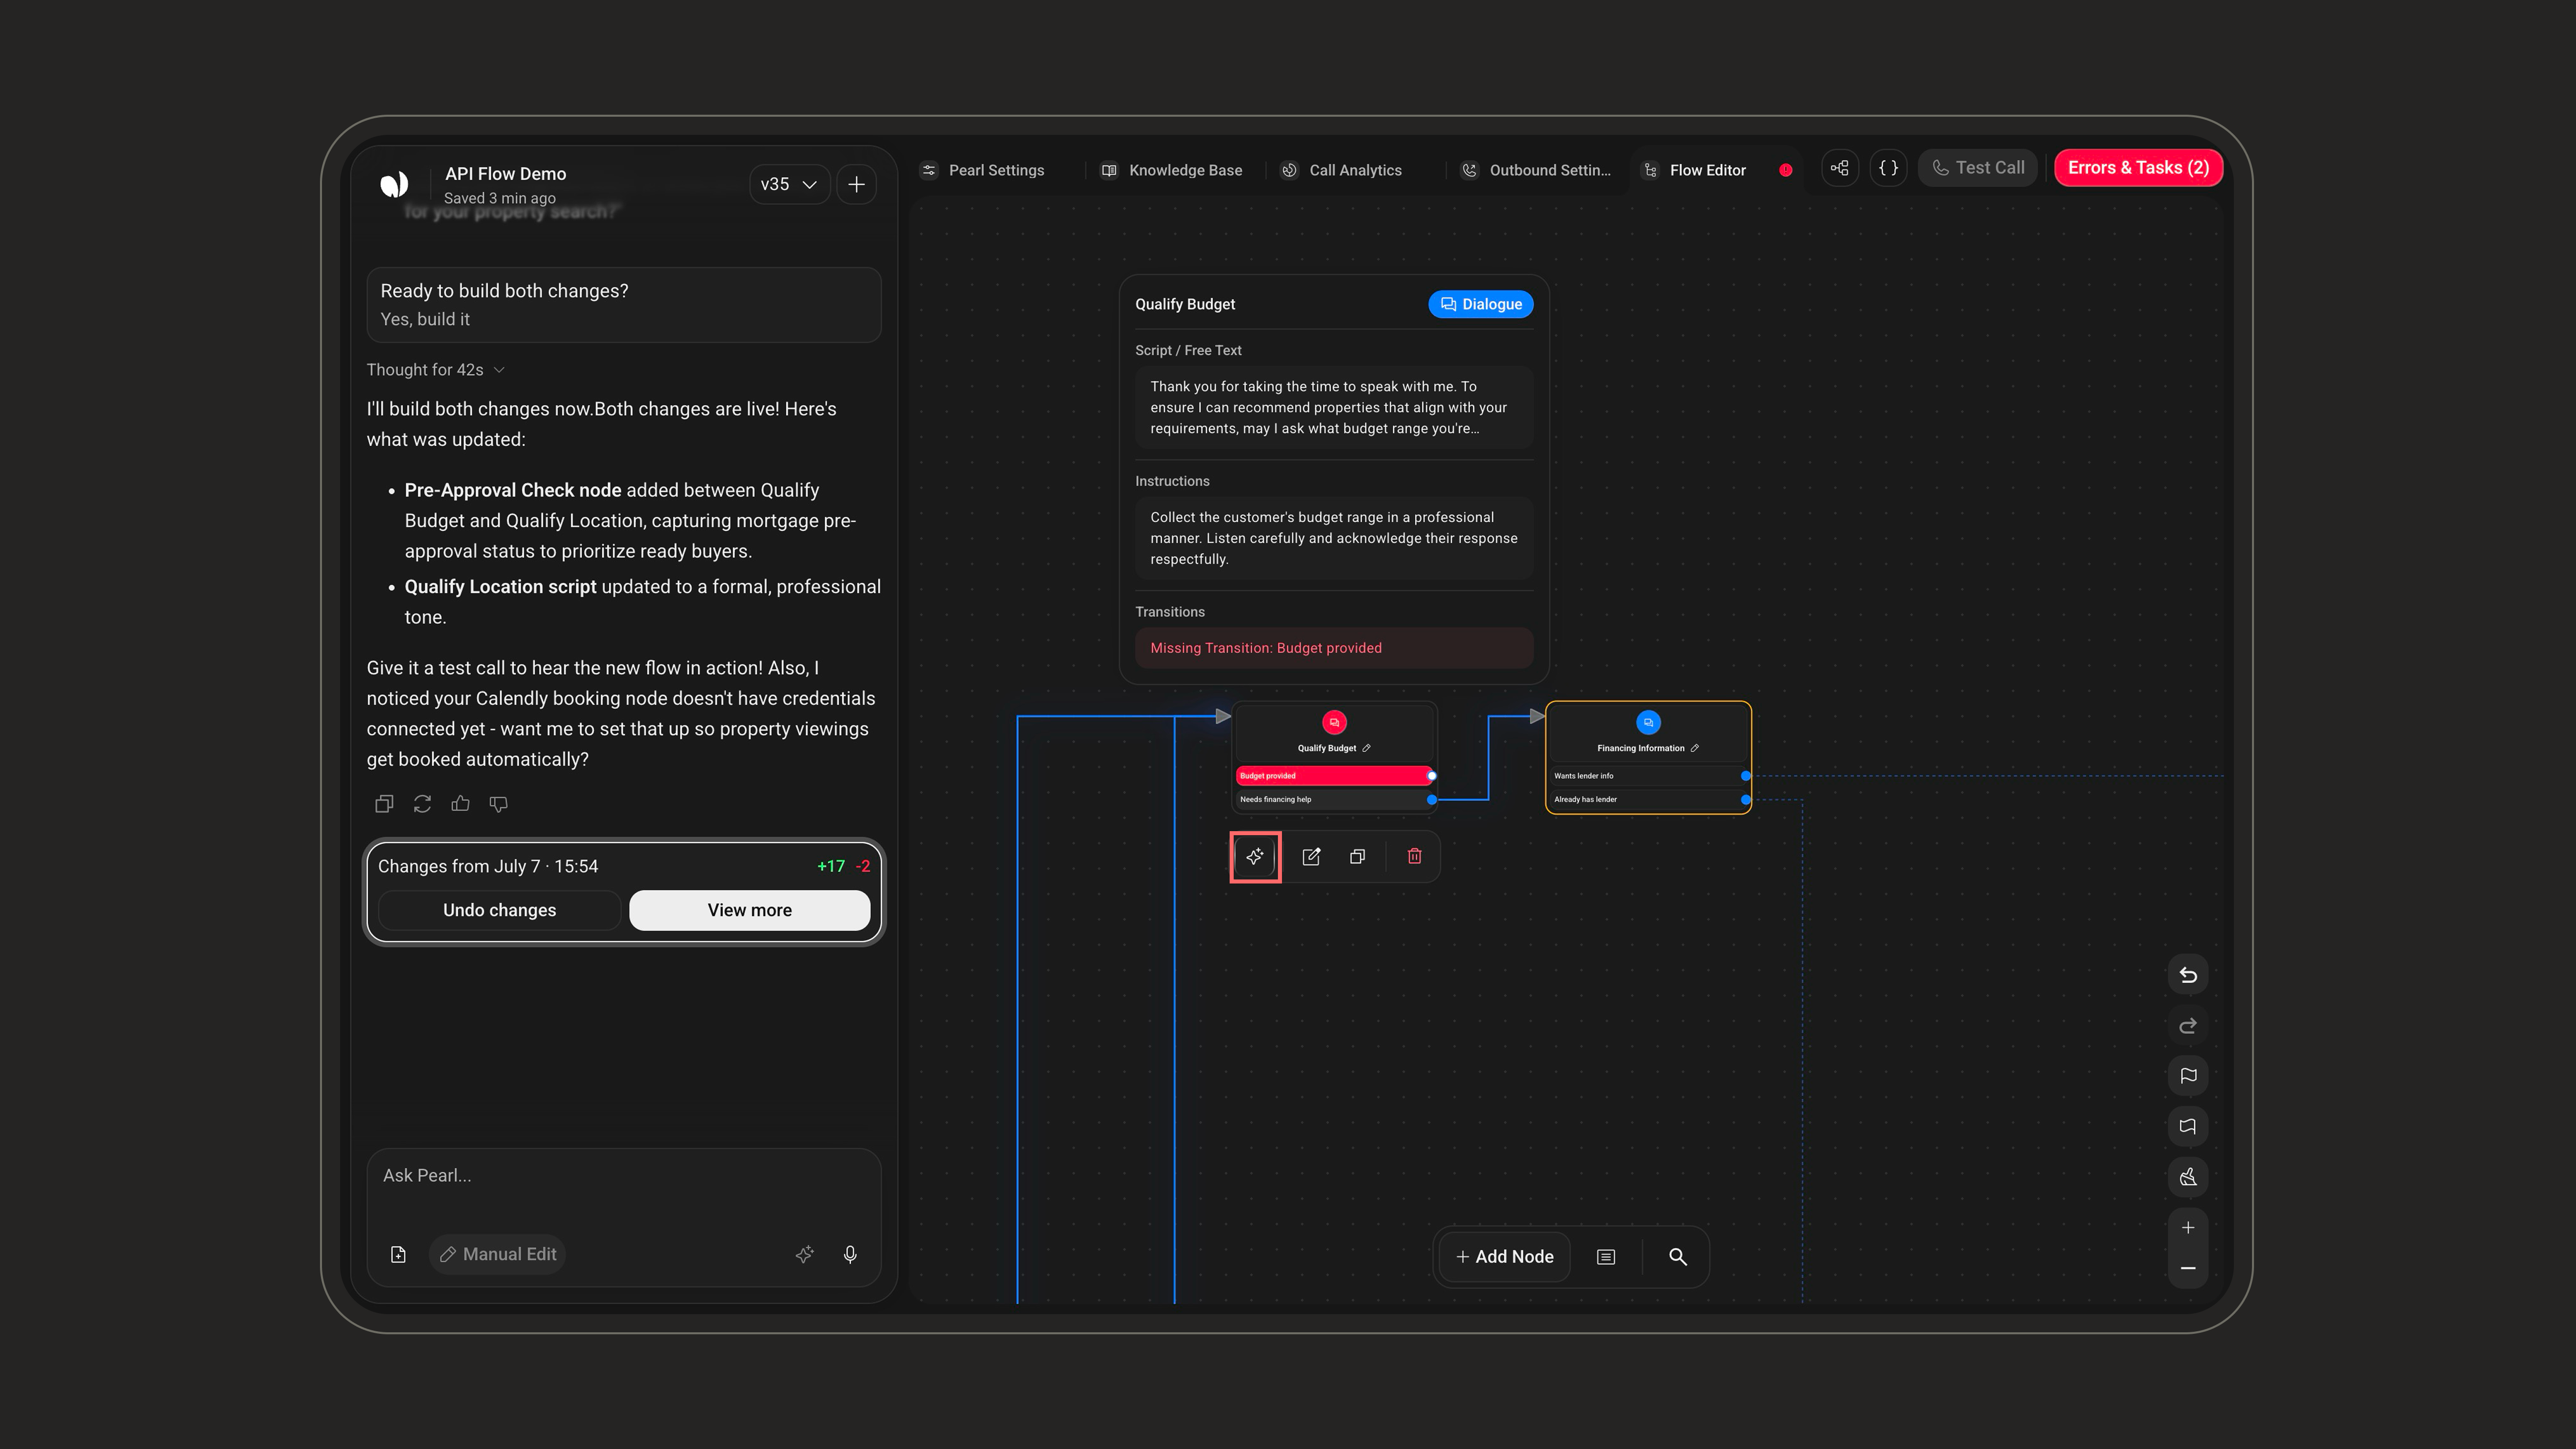Image resolution: width=2576 pixels, height=1449 pixels.
Task: Click the search icon in bottom toolbar
Action: coord(1677,1257)
